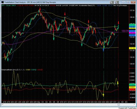
Task: Click the yellow 0.0001 indicator axis marker
Action: pyautogui.click(x=132, y=87)
